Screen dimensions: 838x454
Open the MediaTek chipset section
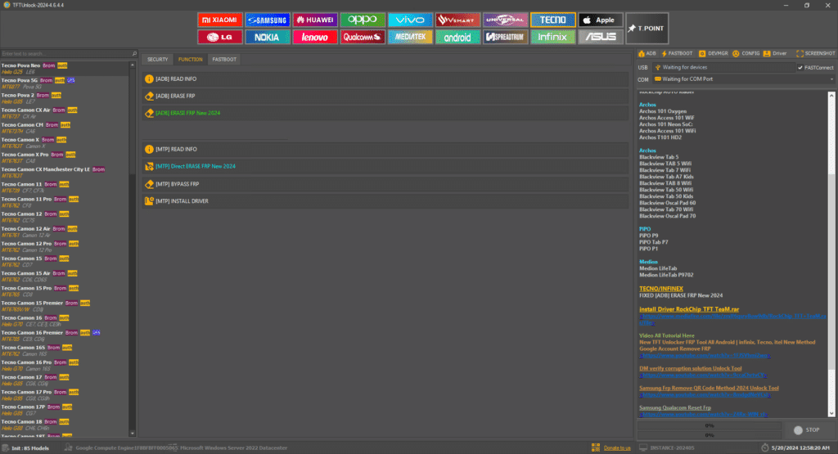tap(410, 37)
